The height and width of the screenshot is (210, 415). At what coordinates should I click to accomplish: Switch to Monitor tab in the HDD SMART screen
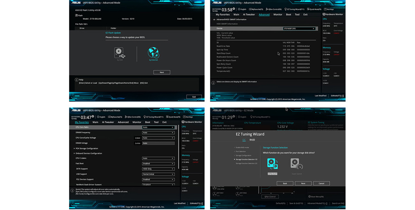pos(278,14)
